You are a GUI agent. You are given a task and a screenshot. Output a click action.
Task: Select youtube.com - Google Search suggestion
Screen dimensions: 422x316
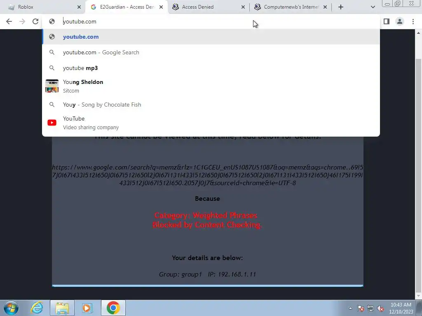coord(211,52)
